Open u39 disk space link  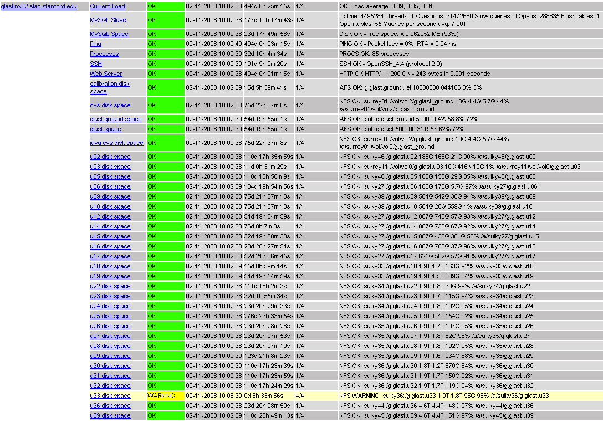point(110,416)
